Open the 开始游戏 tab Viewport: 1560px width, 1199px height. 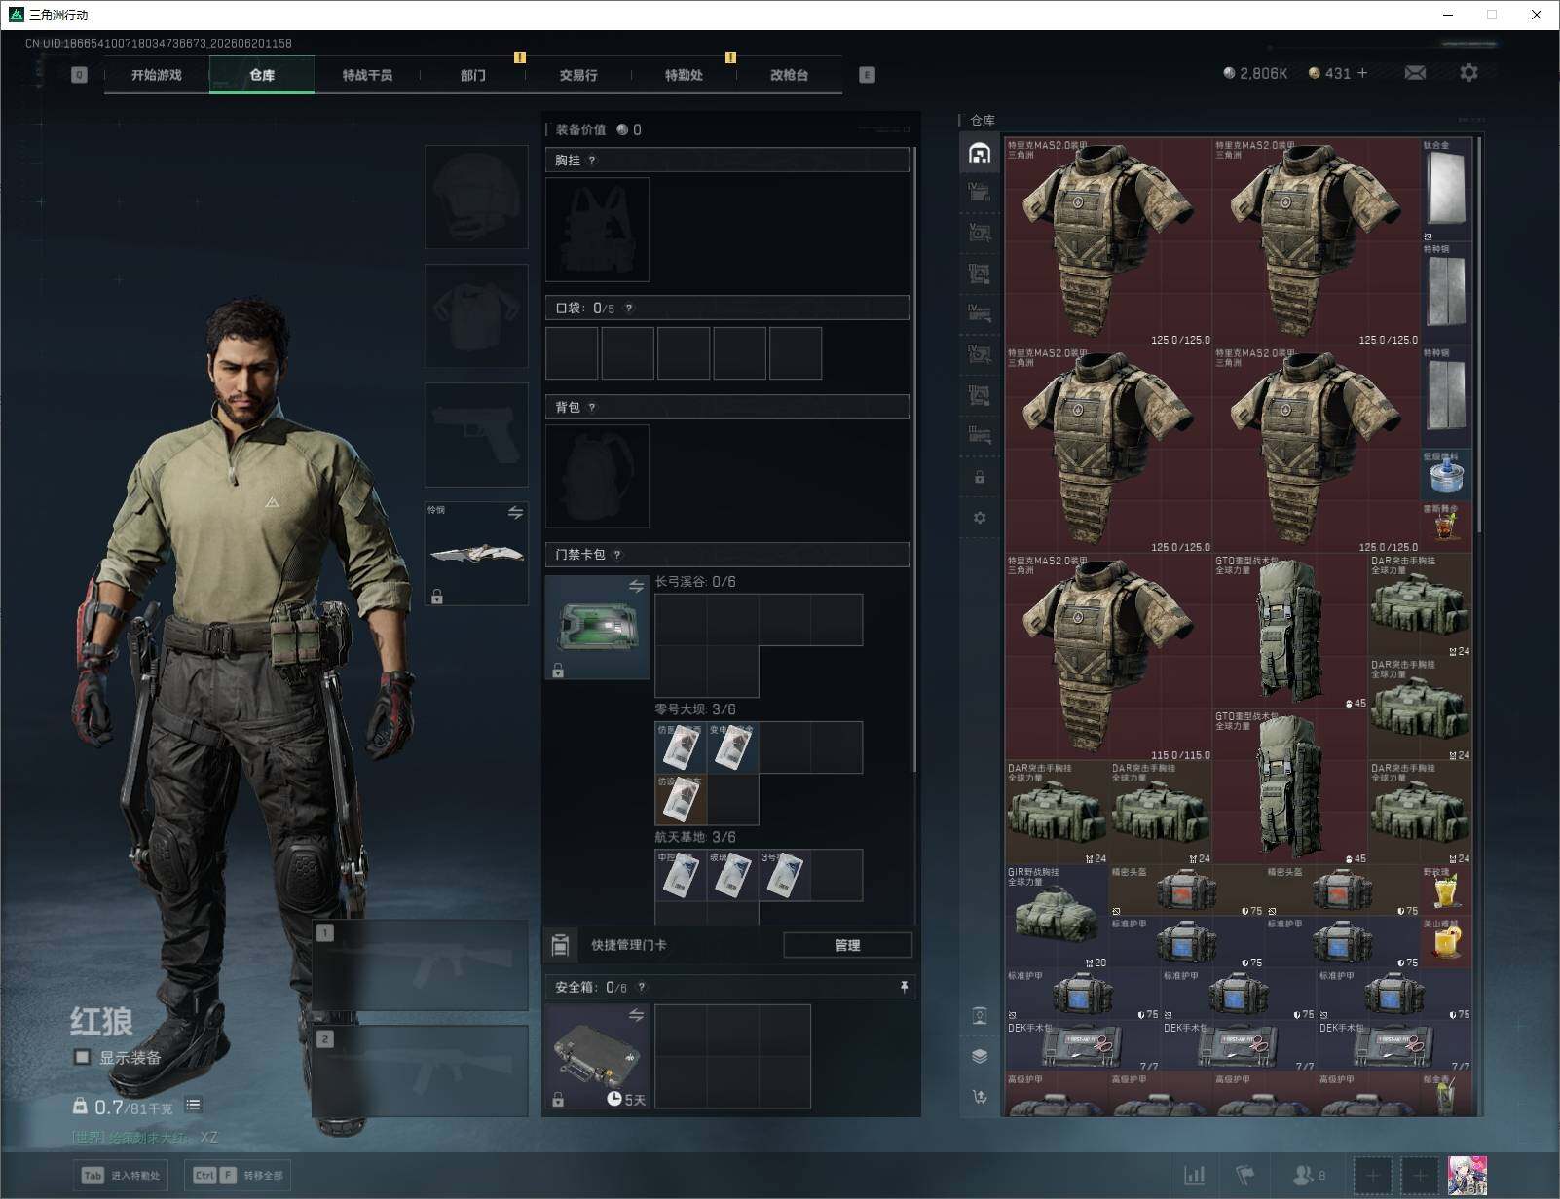[x=157, y=75]
